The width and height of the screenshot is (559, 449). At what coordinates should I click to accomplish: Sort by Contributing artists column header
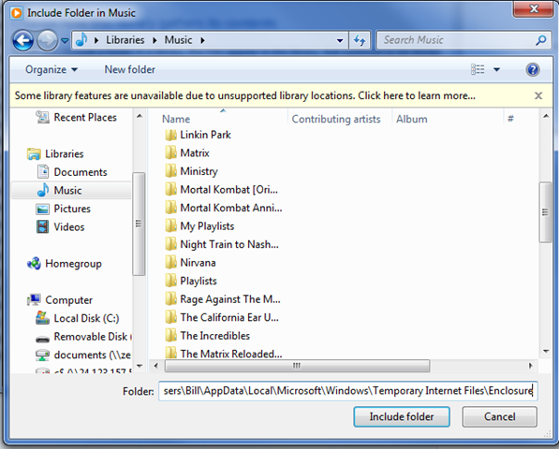(x=336, y=119)
